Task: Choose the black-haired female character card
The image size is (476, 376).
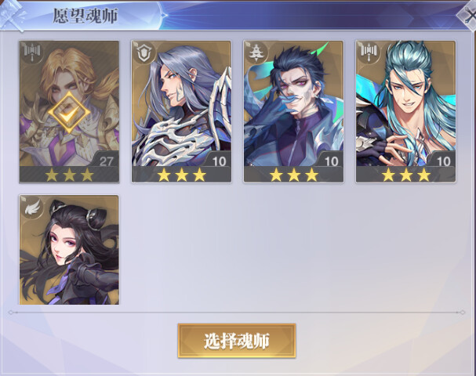Action: coord(69,250)
